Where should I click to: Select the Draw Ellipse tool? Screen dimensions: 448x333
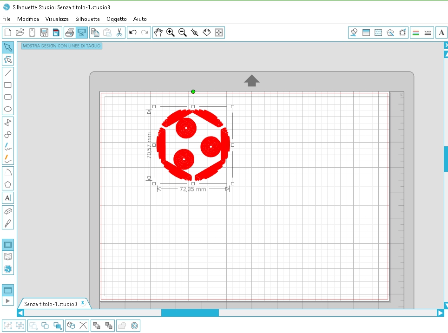click(x=8, y=109)
